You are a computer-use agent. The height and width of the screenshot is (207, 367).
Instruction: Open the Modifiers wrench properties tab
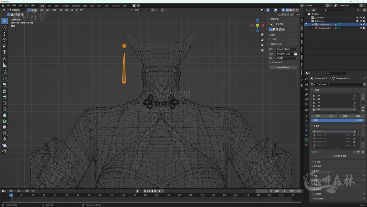[x=306, y=121]
